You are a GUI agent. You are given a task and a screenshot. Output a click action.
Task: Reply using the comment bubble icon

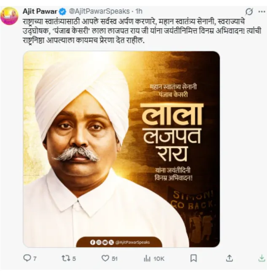tap(27, 258)
